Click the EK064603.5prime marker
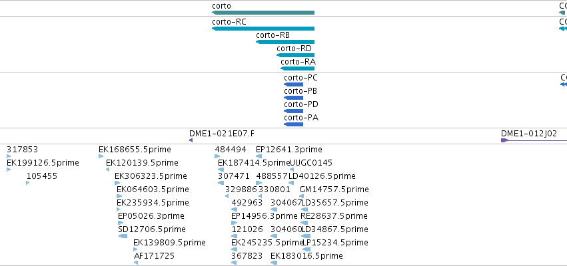The width and height of the screenshot is (567, 266). [119, 196]
